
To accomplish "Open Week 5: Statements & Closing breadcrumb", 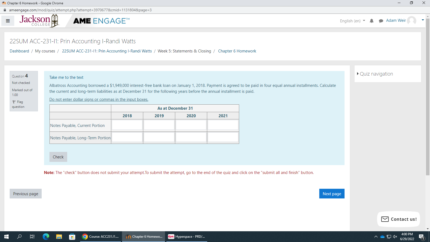I will [x=184, y=51].
